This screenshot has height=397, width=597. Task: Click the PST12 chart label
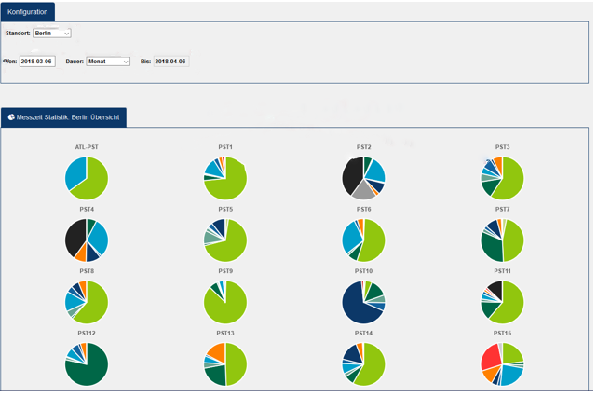[87, 333]
